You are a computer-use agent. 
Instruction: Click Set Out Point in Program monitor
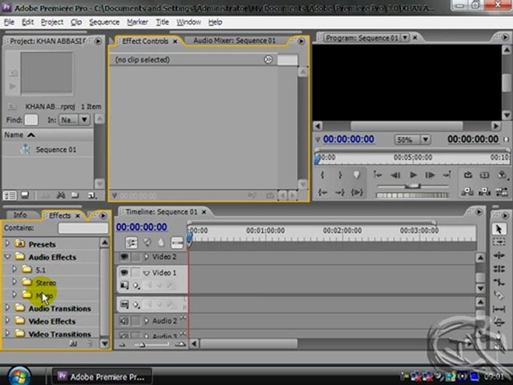[340, 175]
